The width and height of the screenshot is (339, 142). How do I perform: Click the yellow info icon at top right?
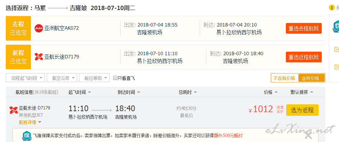pos(332,8)
